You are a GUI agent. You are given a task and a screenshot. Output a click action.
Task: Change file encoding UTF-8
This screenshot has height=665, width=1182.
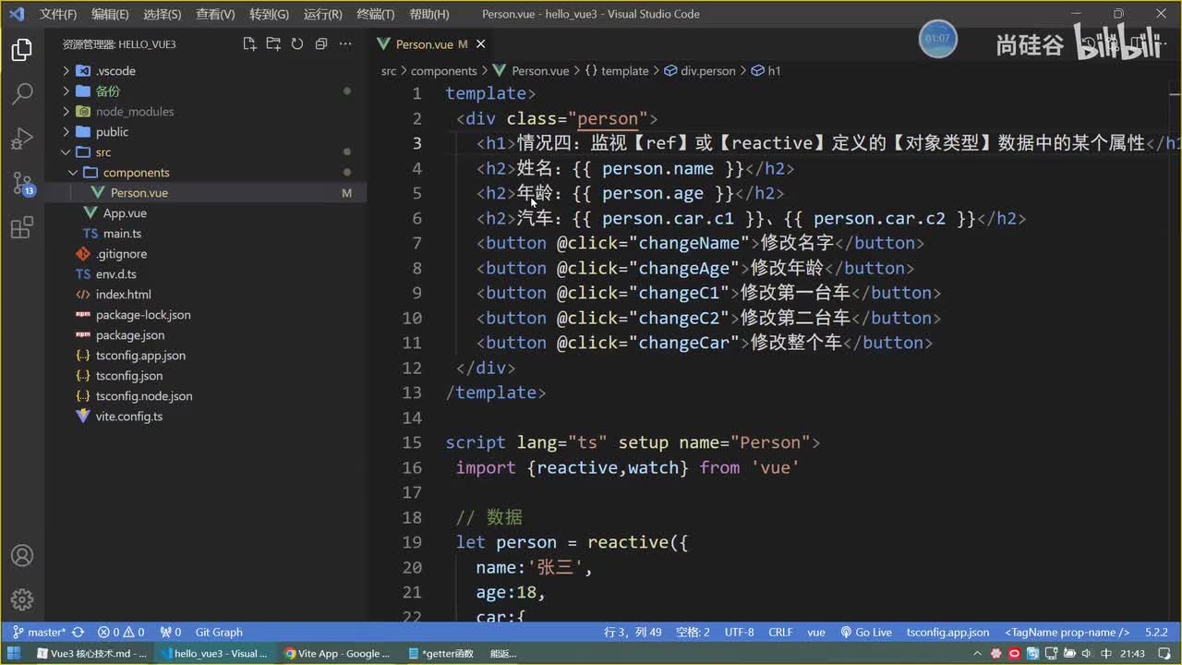[x=739, y=633]
